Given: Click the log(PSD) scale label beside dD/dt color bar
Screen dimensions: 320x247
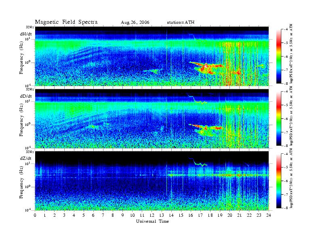Looking at the screenshot, I should click(291, 116).
